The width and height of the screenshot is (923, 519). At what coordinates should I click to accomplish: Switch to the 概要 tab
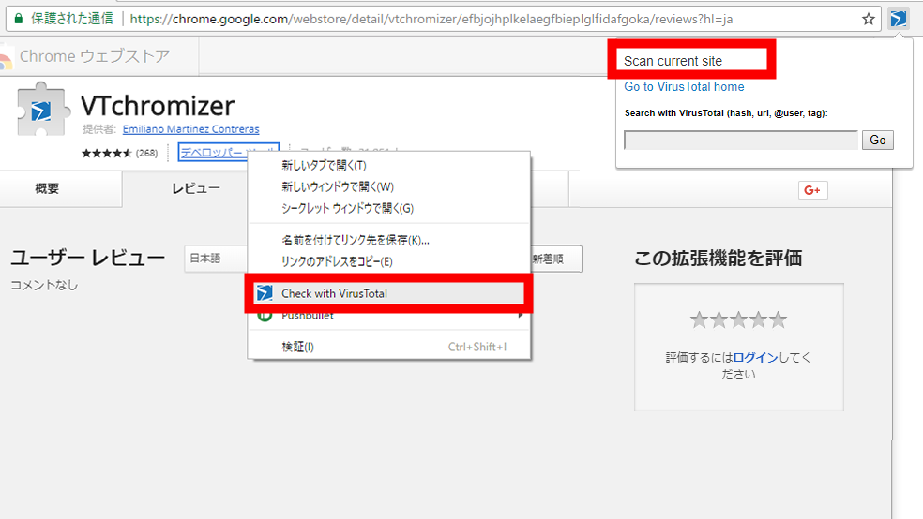pos(47,189)
